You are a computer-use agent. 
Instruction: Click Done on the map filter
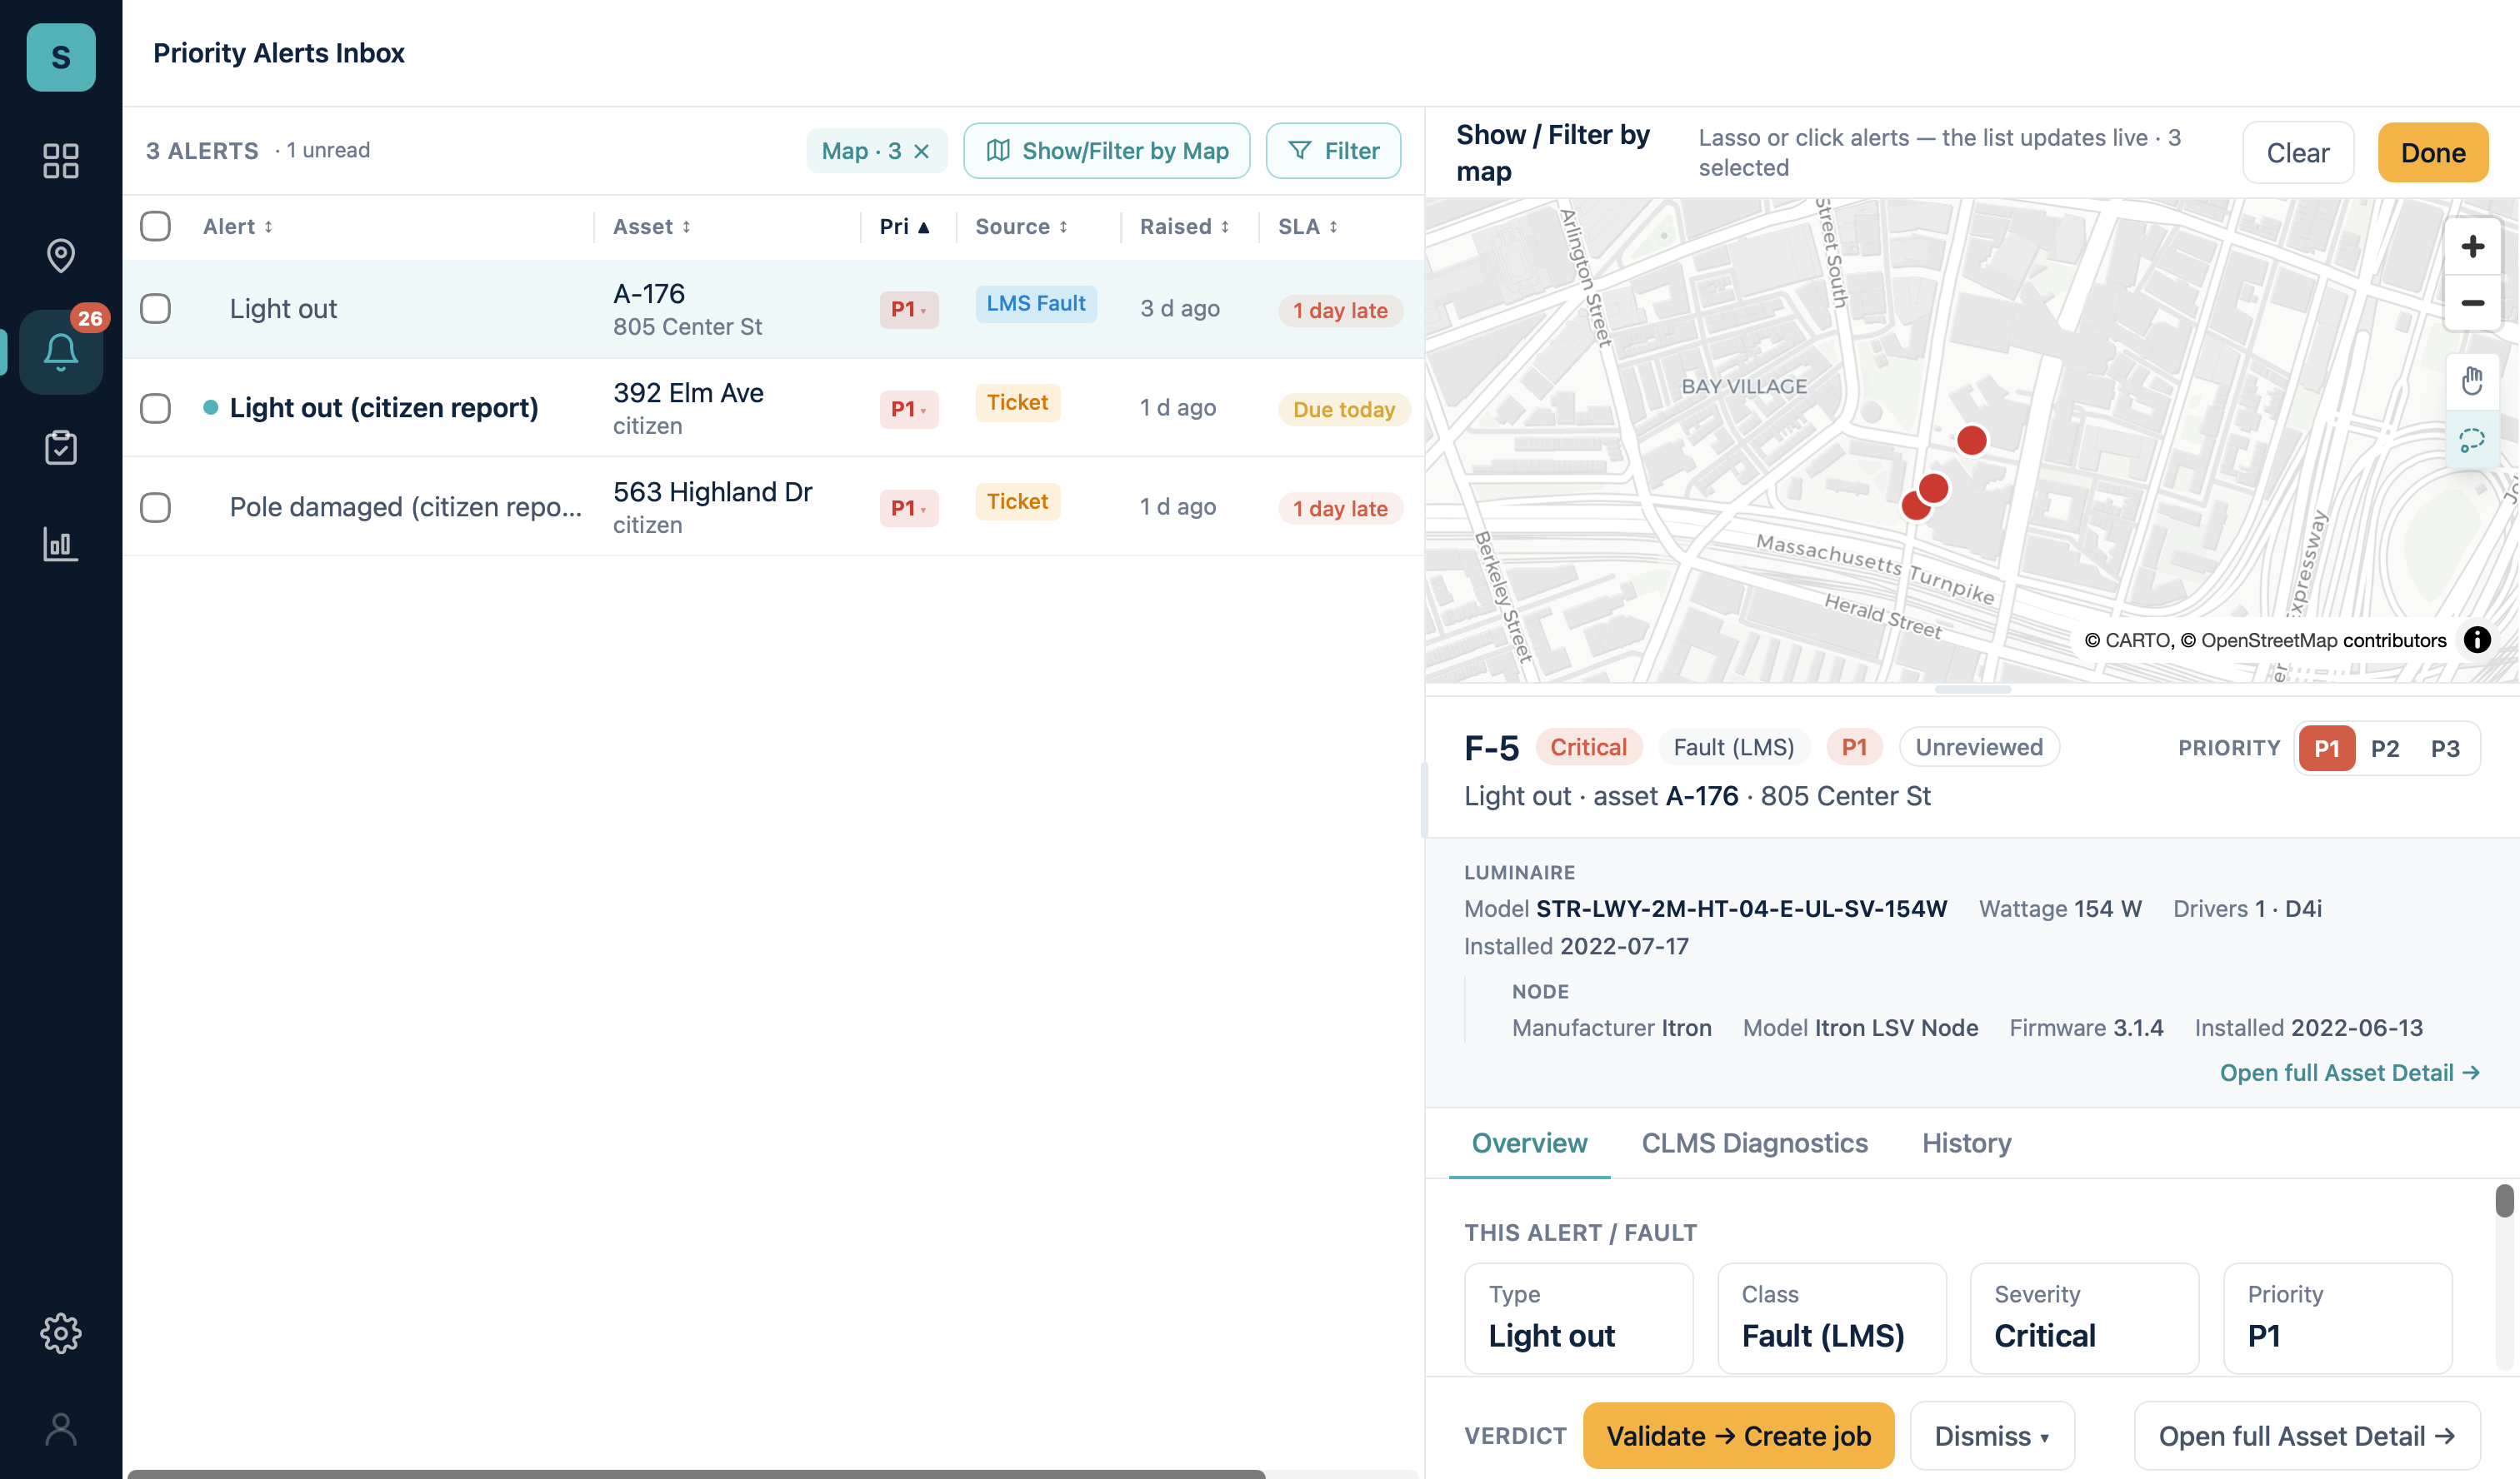[2432, 153]
